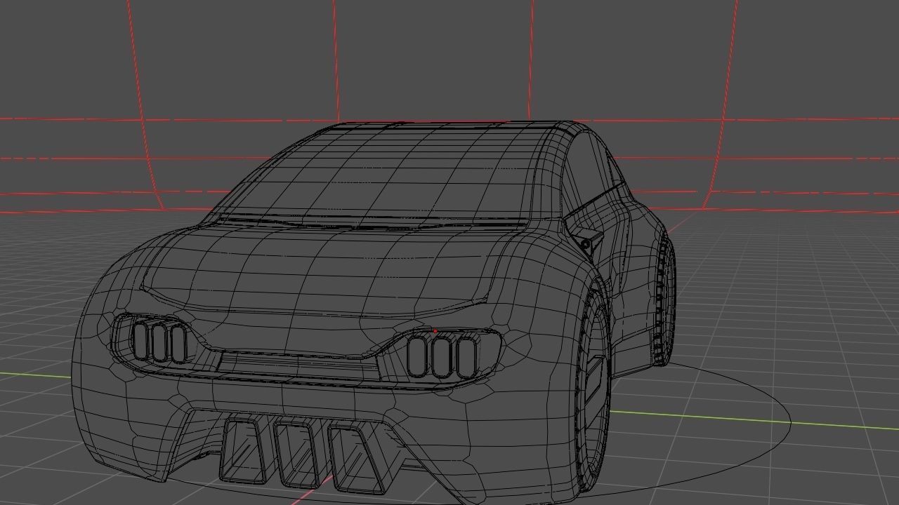The height and width of the screenshot is (505, 899).
Task: Select middle lamp of right taillight cluster
Action: (442, 356)
